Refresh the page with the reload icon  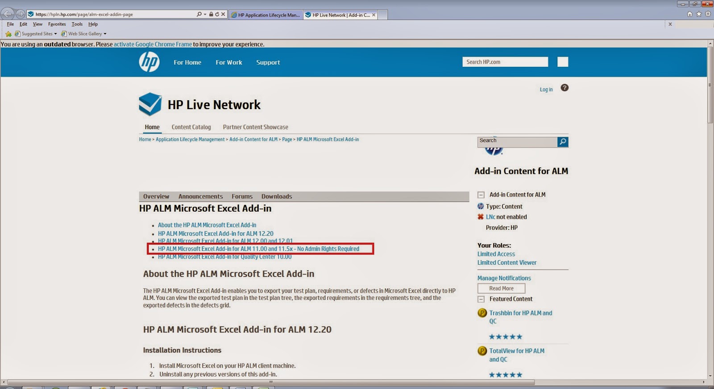(217, 14)
